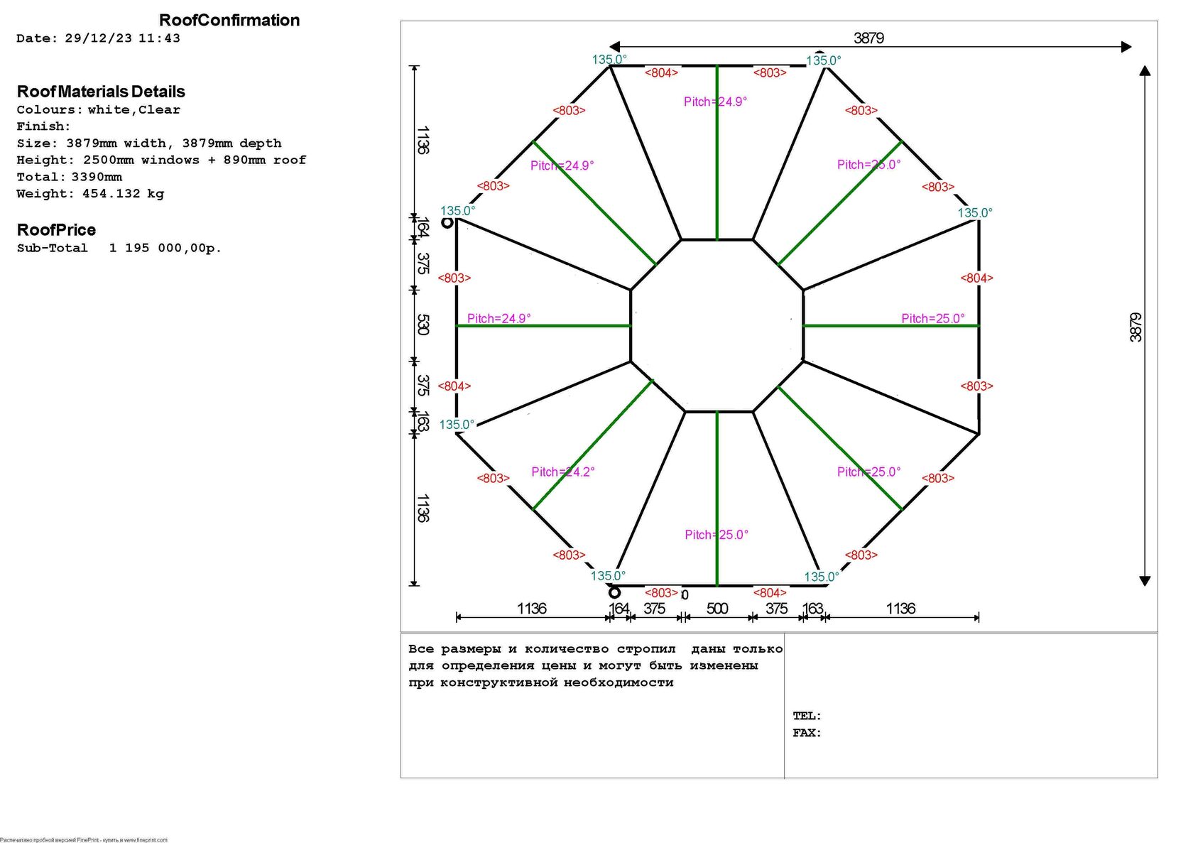This screenshot has height=843, width=1193.
Task: Click the Pitch=24.2° label
Action: (562, 472)
